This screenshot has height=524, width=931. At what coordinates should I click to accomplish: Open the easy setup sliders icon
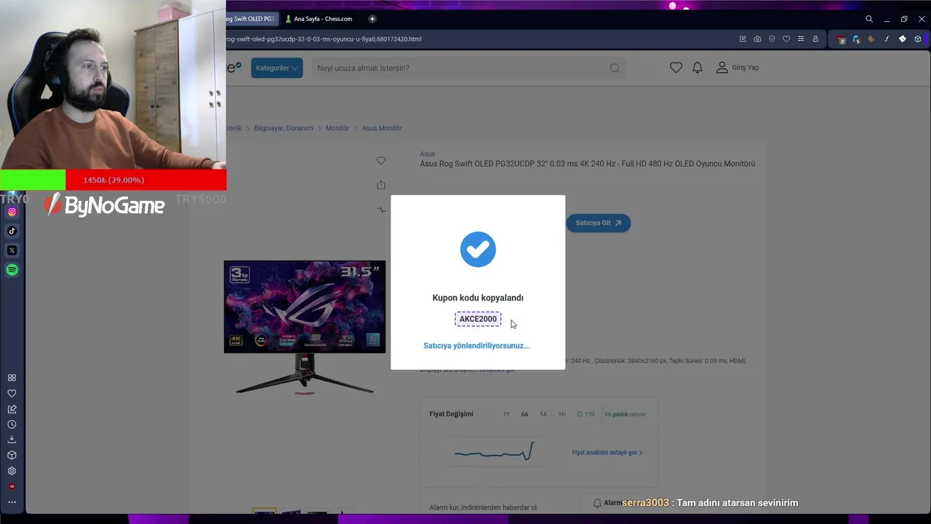coord(801,39)
